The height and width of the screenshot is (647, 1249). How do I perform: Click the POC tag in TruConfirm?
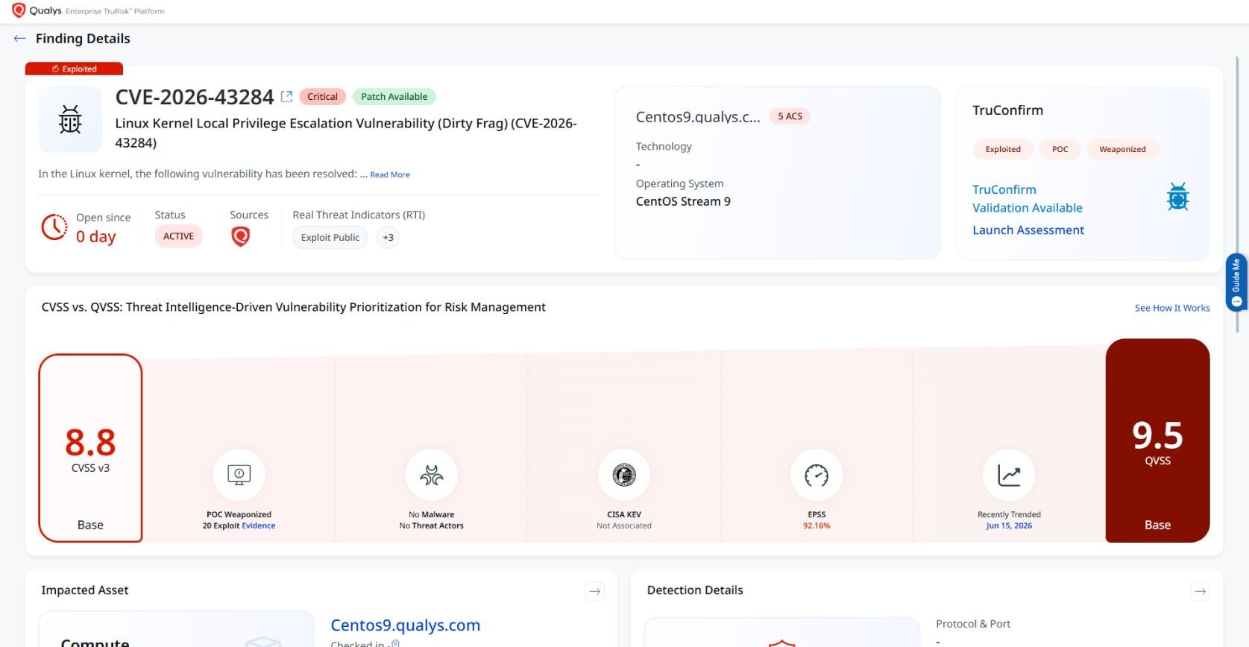(1060, 149)
